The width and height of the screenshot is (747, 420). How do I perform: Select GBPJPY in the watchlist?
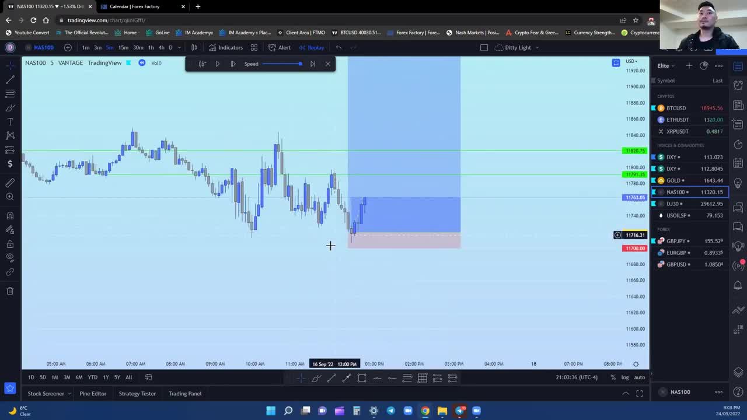tap(690, 241)
